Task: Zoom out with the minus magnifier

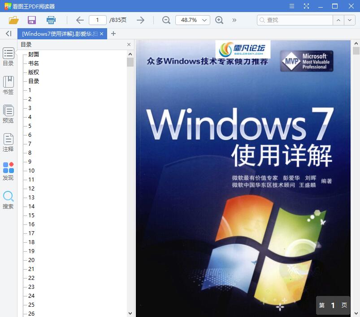Action: 166,20
